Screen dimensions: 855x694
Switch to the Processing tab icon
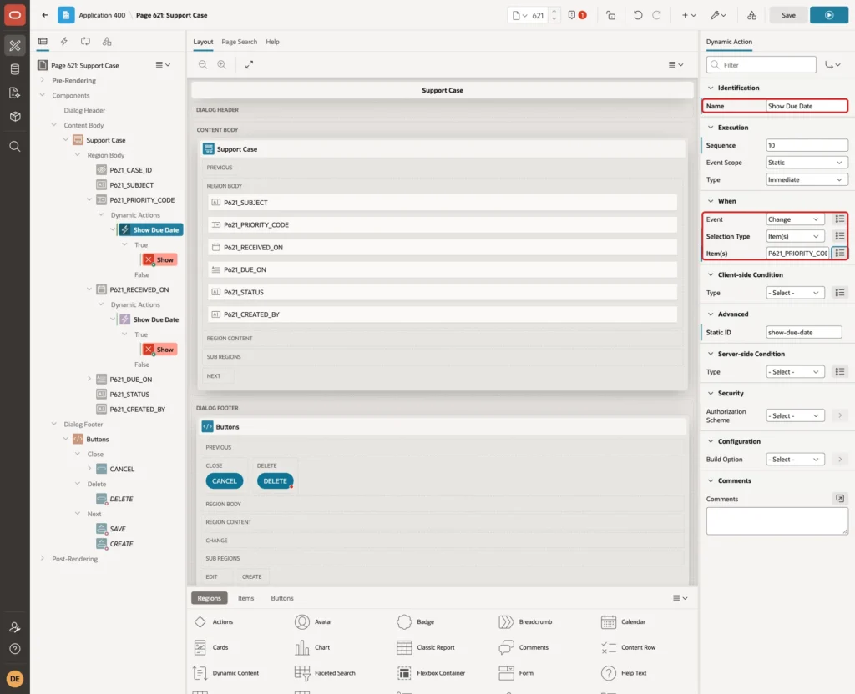pos(85,42)
